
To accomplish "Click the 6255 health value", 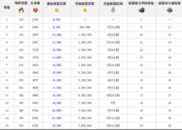I will (35, 118).
